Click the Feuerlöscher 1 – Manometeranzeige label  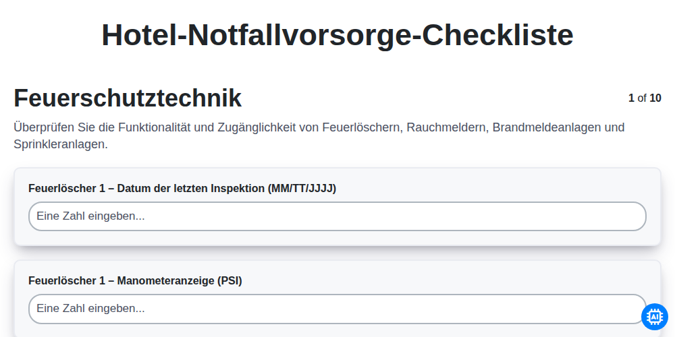pyautogui.click(x=135, y=280)
